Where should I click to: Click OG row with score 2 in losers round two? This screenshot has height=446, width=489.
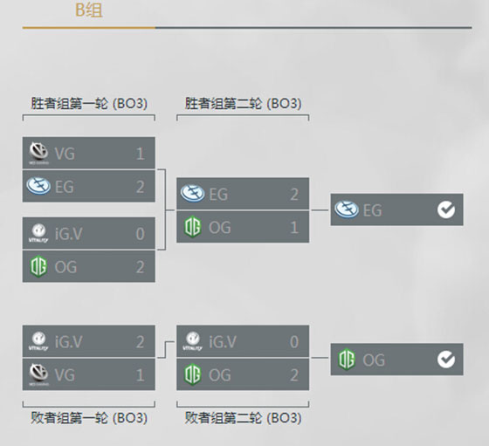pyautogui.click(x=243, y=374)
